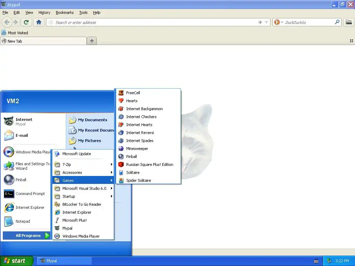Open the File menu

5,12
